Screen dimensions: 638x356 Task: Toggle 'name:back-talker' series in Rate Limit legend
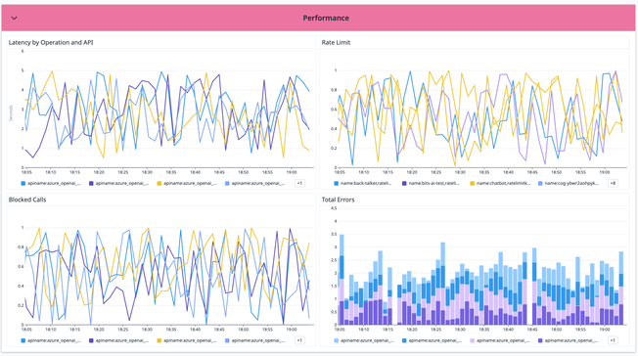(x=363, y=184)
